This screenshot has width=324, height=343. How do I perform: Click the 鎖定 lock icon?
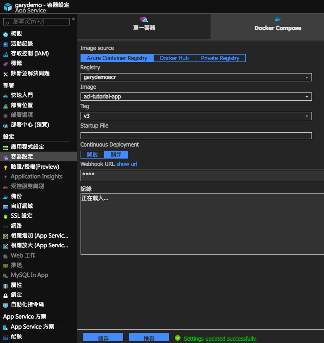[x=6, y=296]
